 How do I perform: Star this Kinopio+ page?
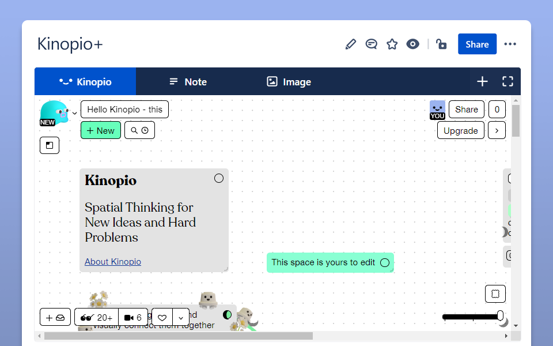coord(392,44)
